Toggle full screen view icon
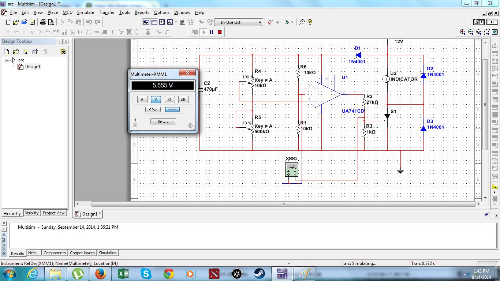This screenshot has height=281, width=500. [495, 32]
